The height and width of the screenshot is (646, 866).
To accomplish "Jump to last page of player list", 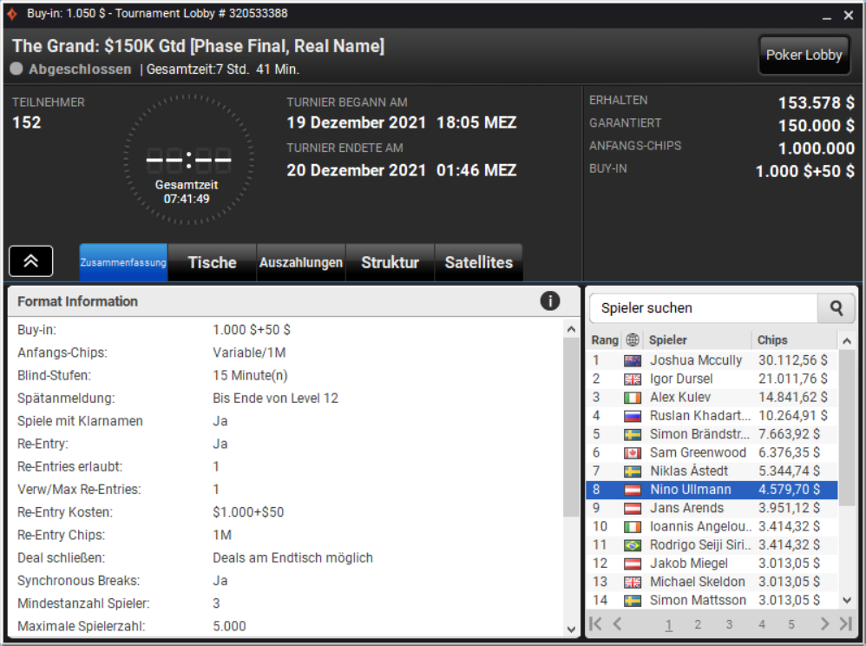I will coord(845,624).
